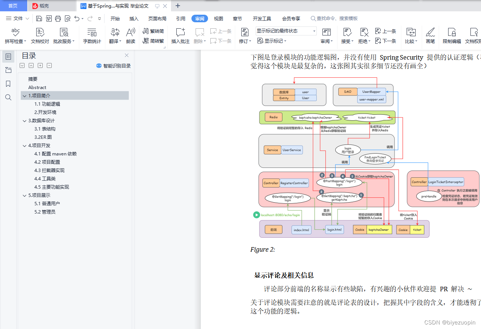This screenshot has height=329, width=481.
Task: Activate the 画笔 ink annotation tool
Action: pos(430,36)
